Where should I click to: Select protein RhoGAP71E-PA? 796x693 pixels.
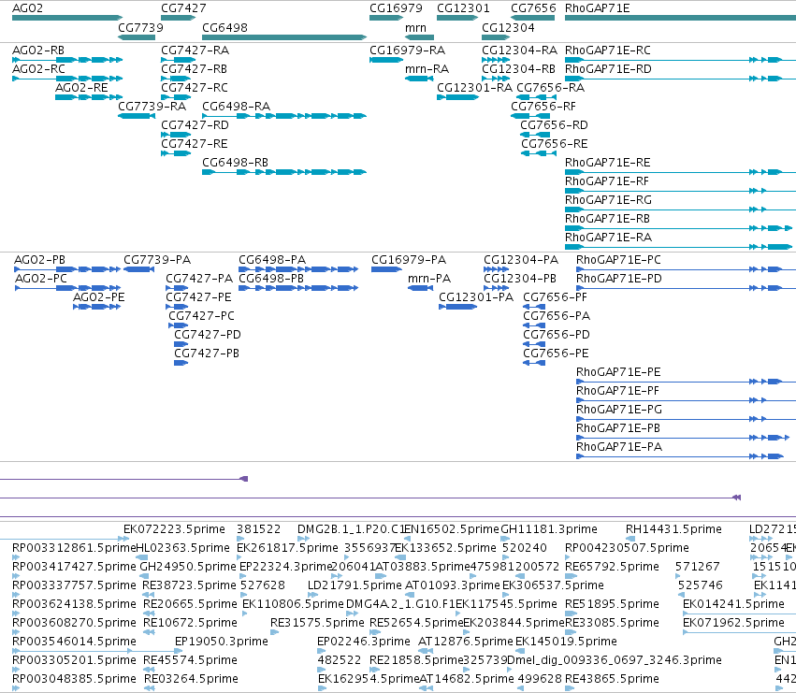(x=619, y=447)
